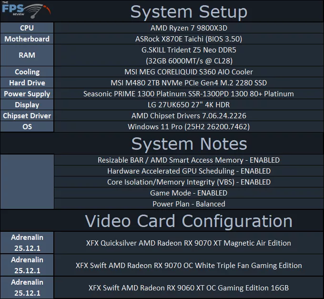Click 'AMD Ryzen 7 9800X3D' cell
The height and width of the screenshot is (299, 324).
point(189,28)
